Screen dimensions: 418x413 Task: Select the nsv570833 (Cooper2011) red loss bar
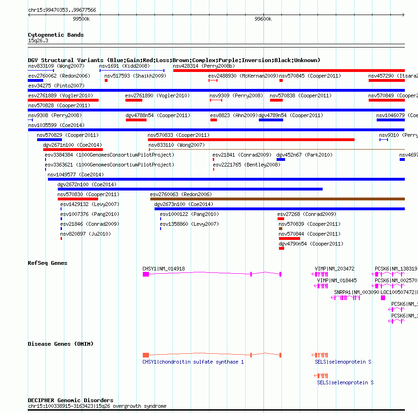tap(251, 140)
